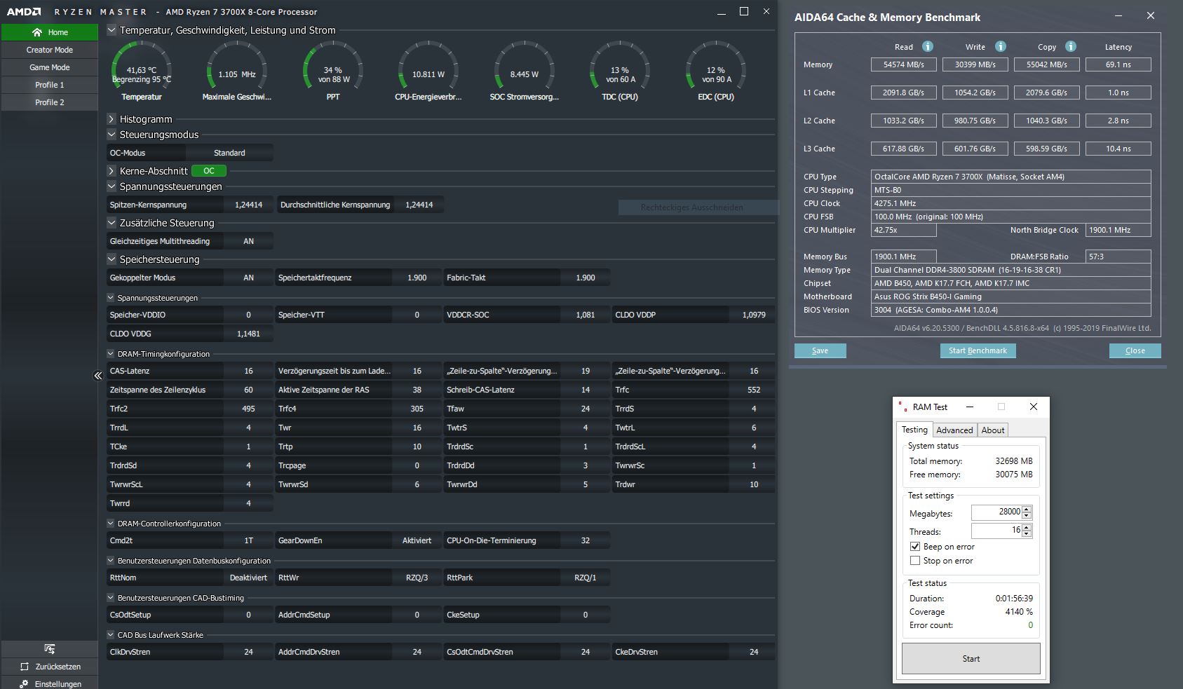Click the info icon next to Read
Viewport: 1183px width, 689px height.
click(928, 46)
